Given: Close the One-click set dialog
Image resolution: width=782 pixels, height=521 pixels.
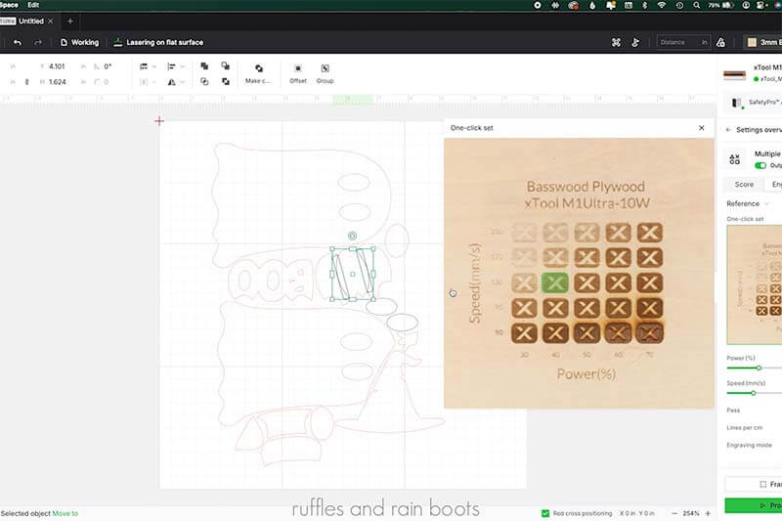Looking at the screenshot, I should (701, 128).
